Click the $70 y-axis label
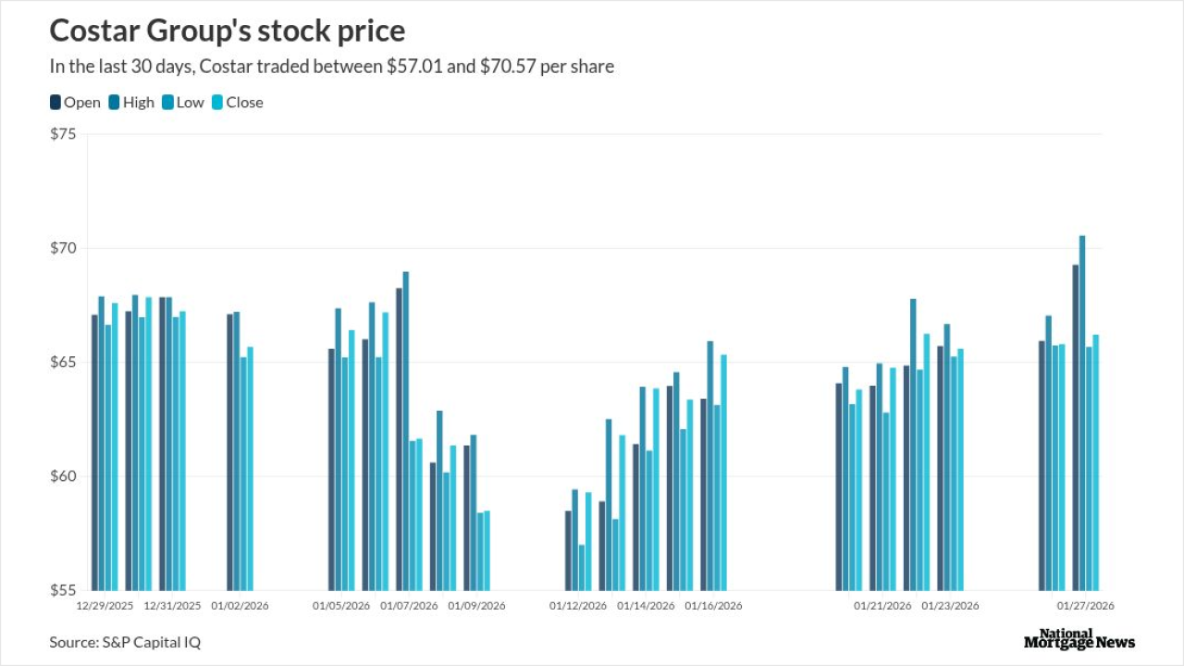The width and height of the screenshot is (1184, 666). point(63,248)
